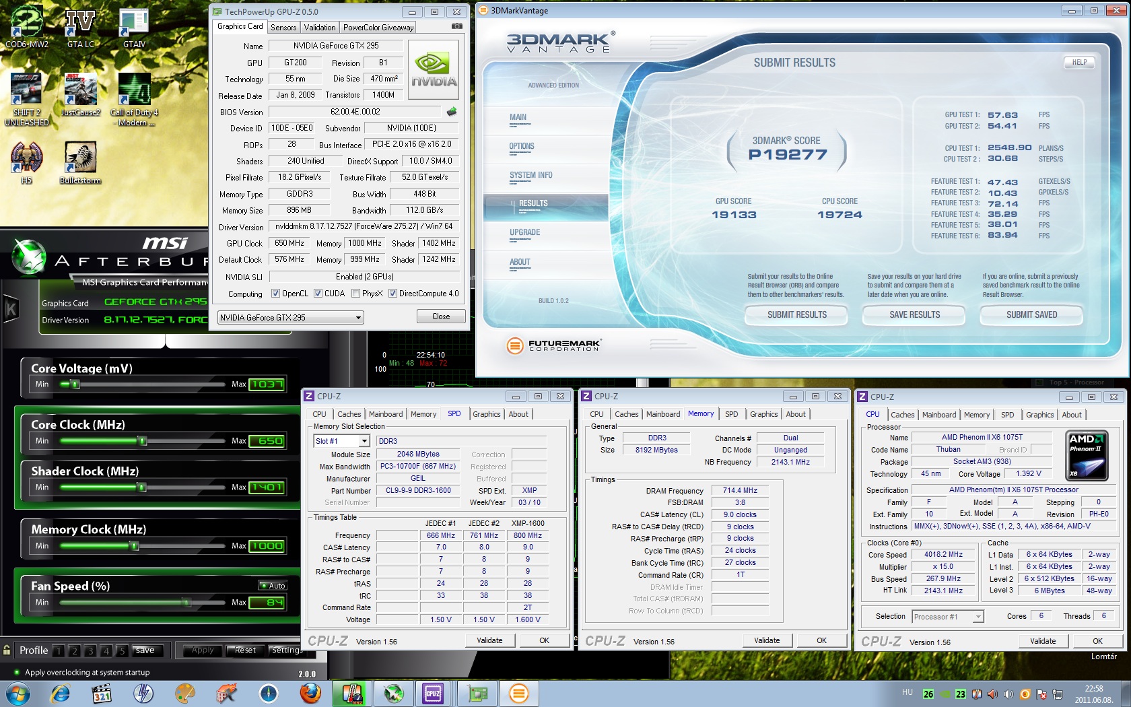Open the PowerColor Giveaway tab
The height and width of the screenshot is (707, 1131).
pos(378,27)
